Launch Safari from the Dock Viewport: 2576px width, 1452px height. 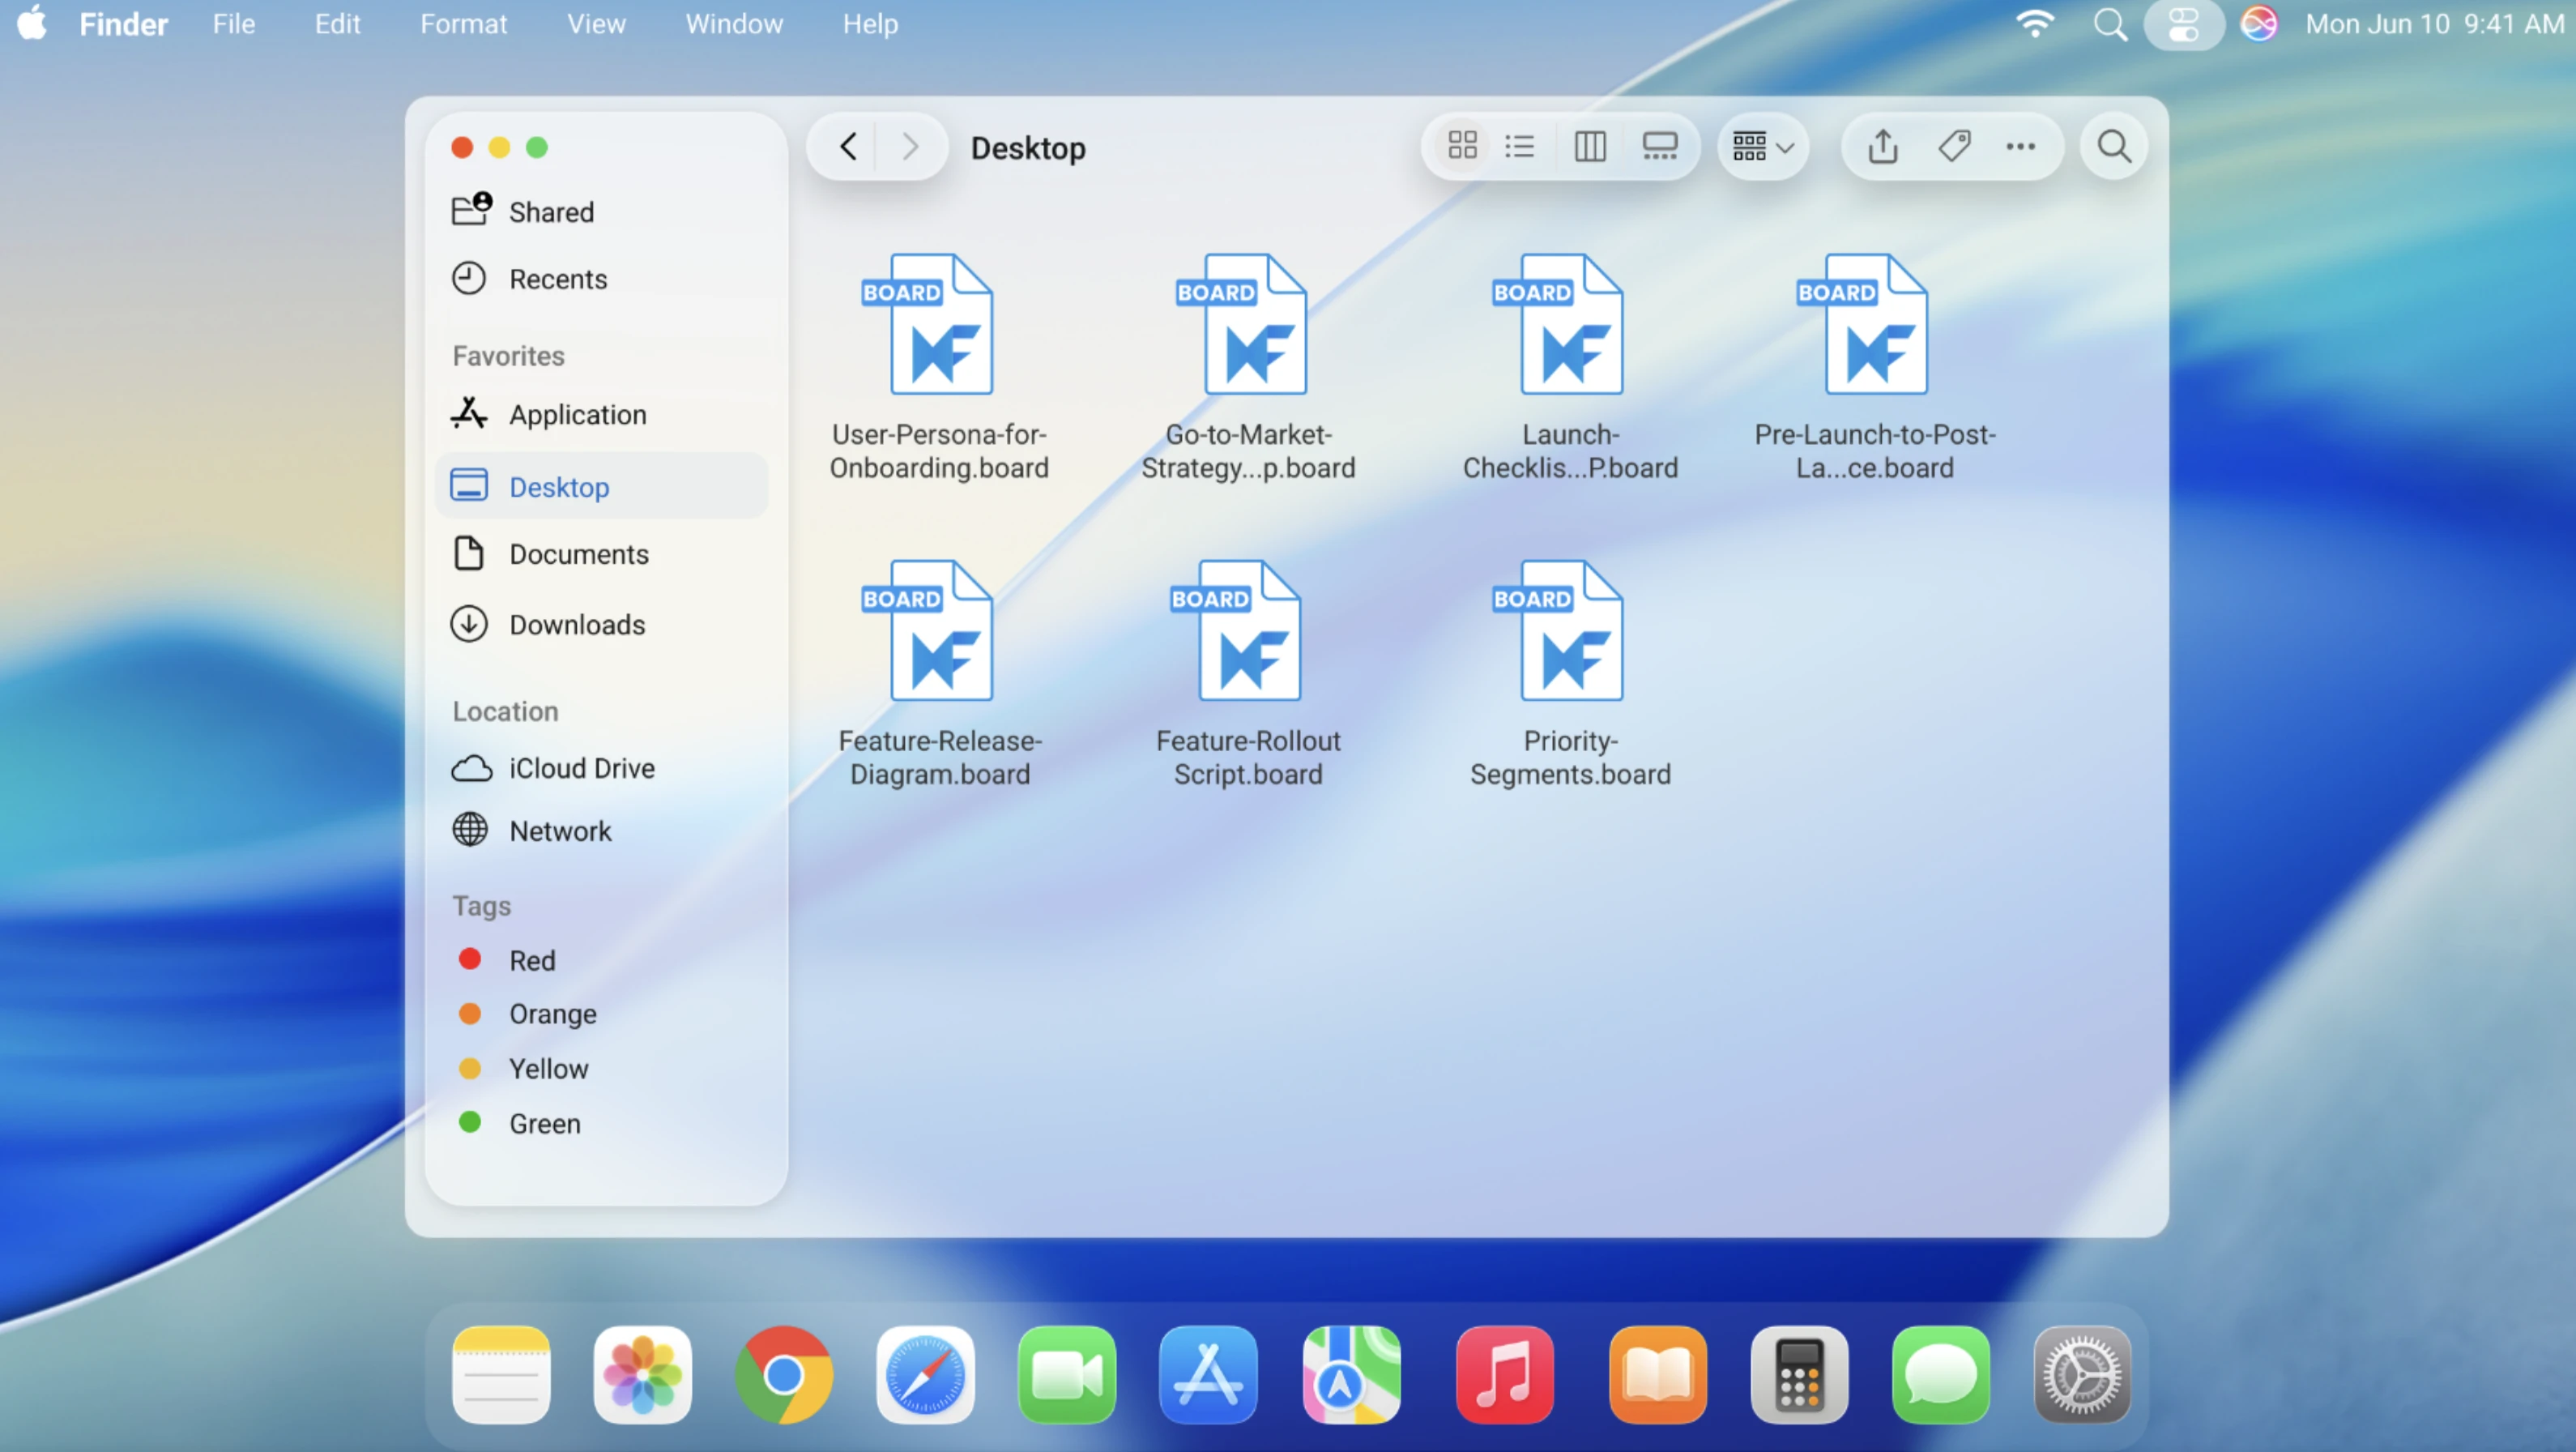click(x=925, y=1375)
